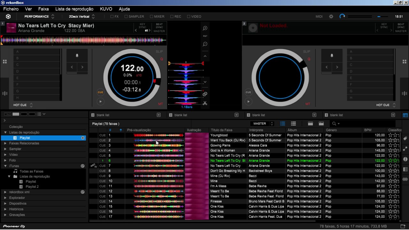The image size is (409, 230).
Task: Toggle quantize Q on deck 1
Action: click(161, 59)
